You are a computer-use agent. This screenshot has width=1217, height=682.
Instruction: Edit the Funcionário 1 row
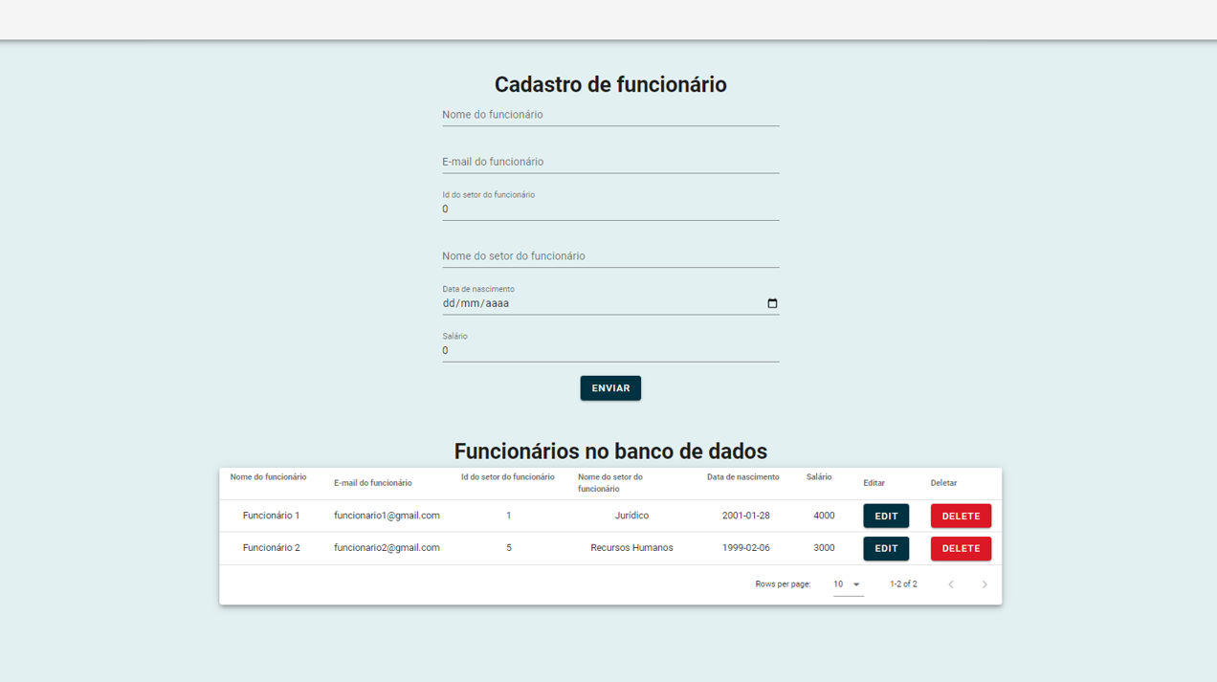point(886,517)
